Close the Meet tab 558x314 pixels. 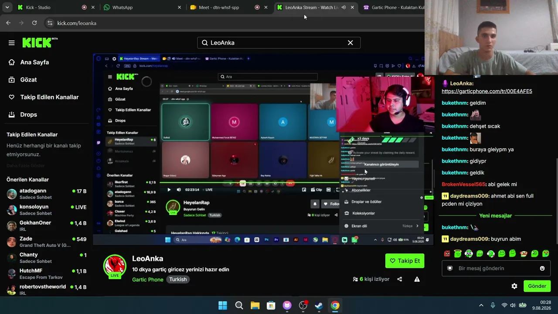coord(266,7)
